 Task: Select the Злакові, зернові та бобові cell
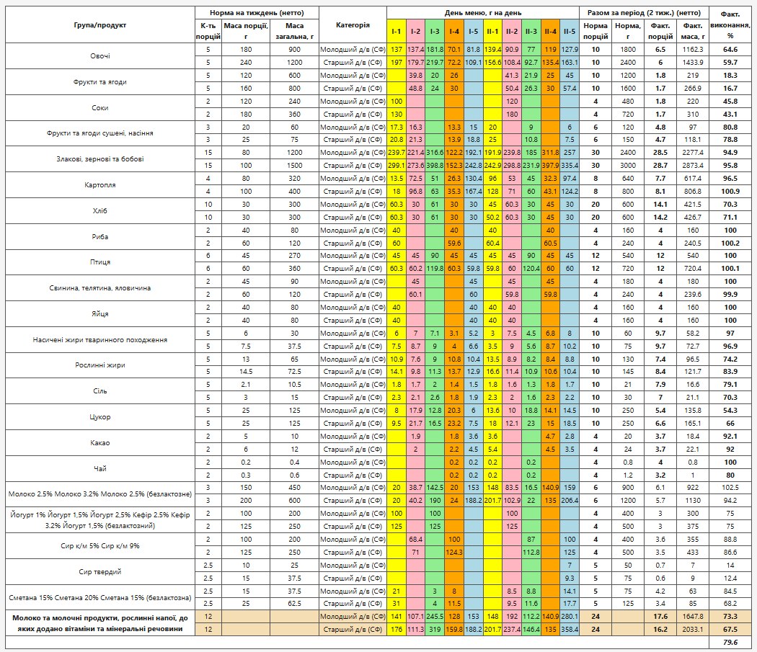(x=100, y=158)
